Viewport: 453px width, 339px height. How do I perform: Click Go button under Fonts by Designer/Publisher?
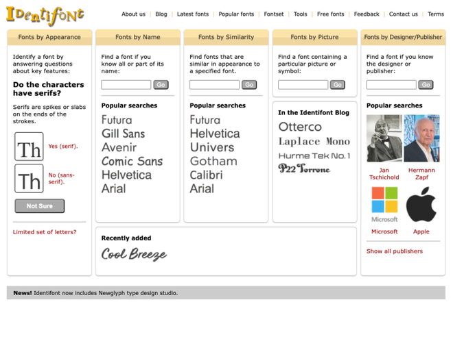pyautogui.click(x=426, y=85)
